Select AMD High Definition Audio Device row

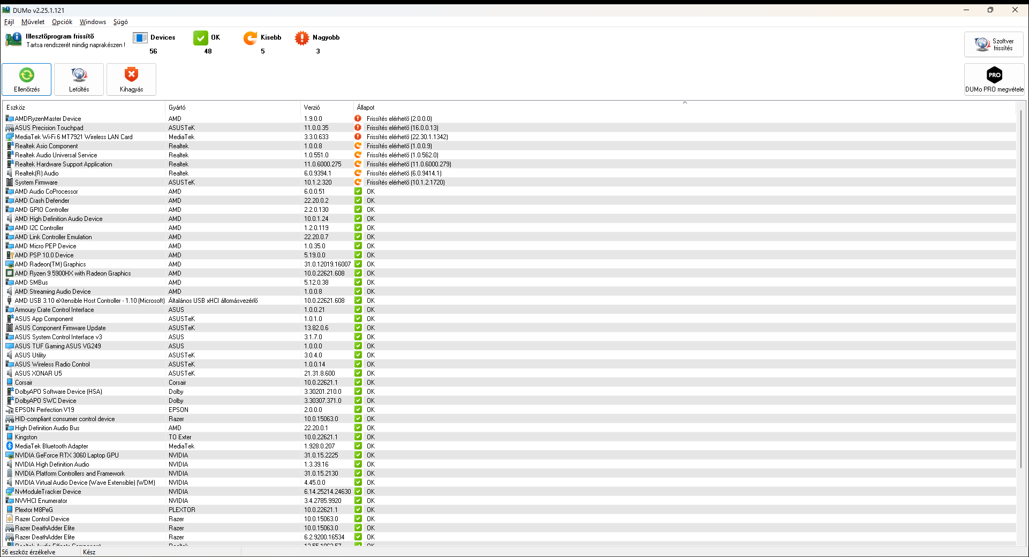tap(509, 219)
